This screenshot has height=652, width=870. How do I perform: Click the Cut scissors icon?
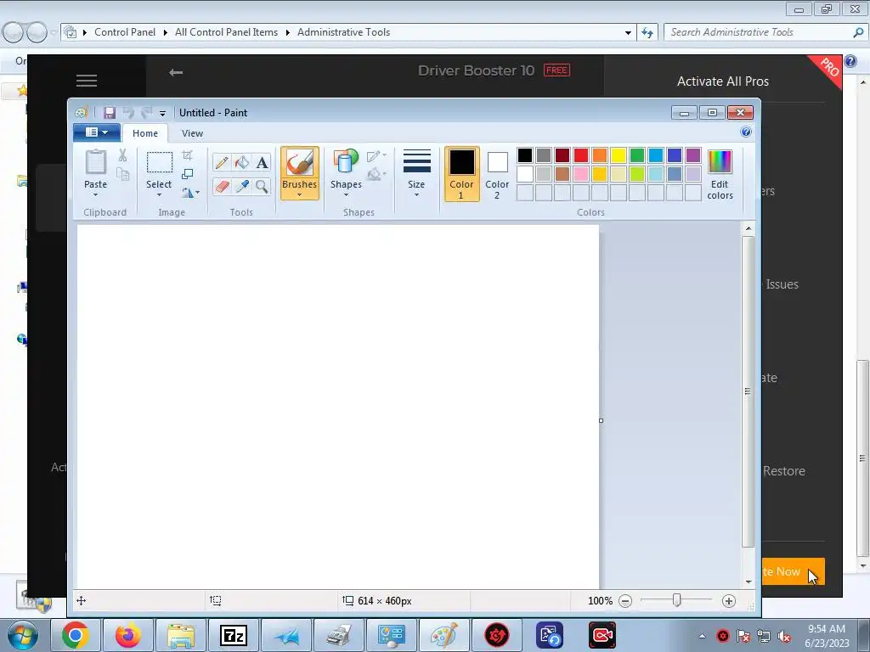(122, 156)
